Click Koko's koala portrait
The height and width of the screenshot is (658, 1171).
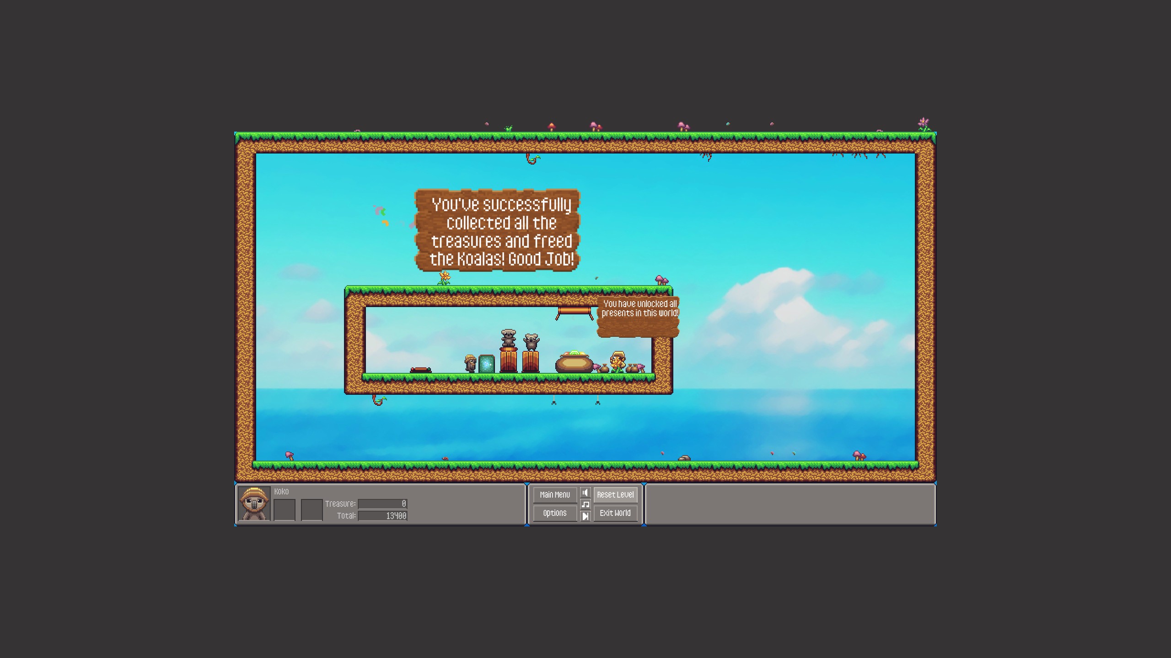(254, 504)
